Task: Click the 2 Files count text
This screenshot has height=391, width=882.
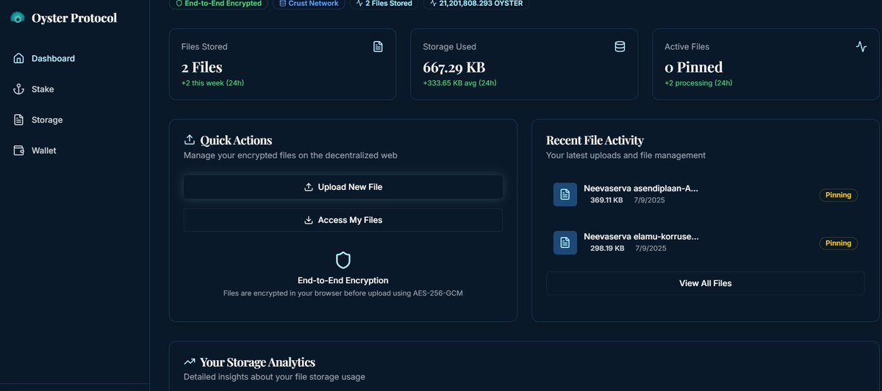Action: click(202, 67)
